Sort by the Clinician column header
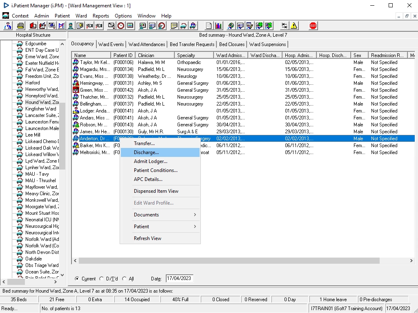Image resolution: width=418 pixels, height=313 pixels. click(x=155, y=55)
